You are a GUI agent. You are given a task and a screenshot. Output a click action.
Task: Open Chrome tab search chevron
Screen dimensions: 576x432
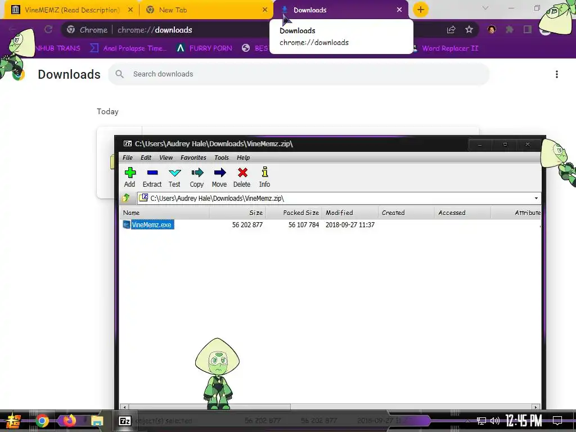(485, 8)
